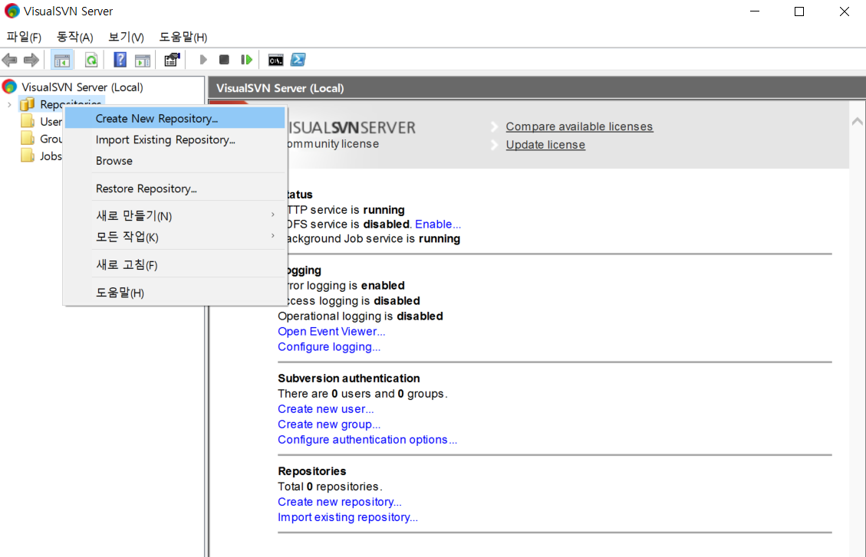
Task: Open the command prompt toolbar icon
Action: pyautogui.click(x=275, y=60)
